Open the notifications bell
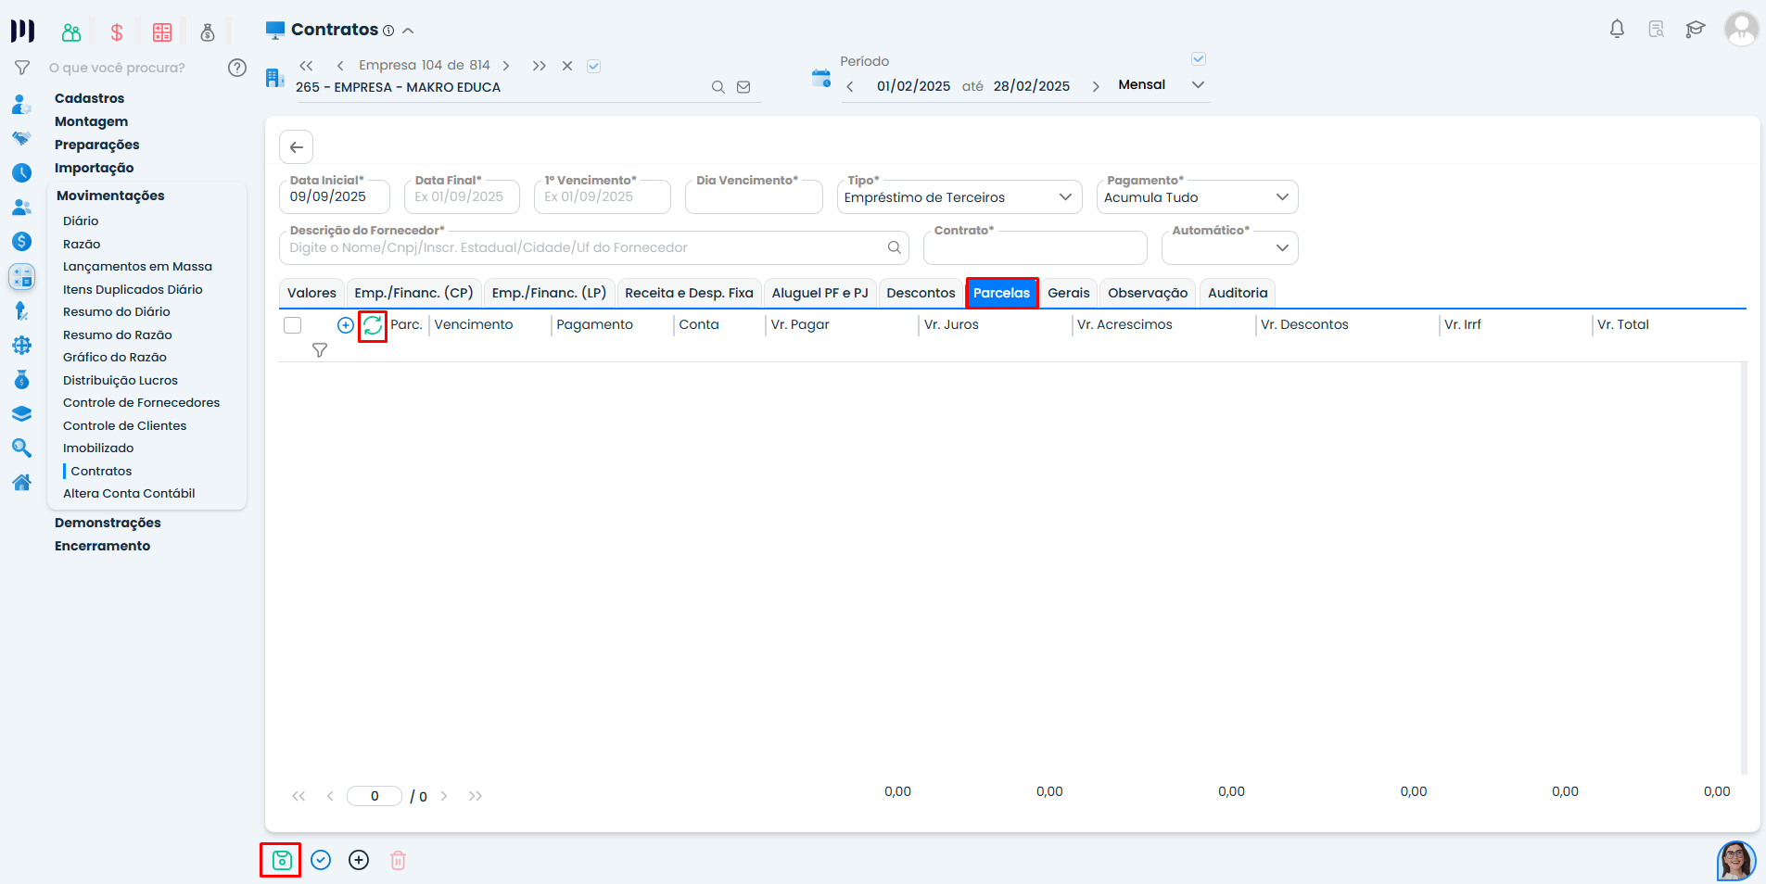The height and width of the screenshot is (884, 1766). (x=1617, y=30)
